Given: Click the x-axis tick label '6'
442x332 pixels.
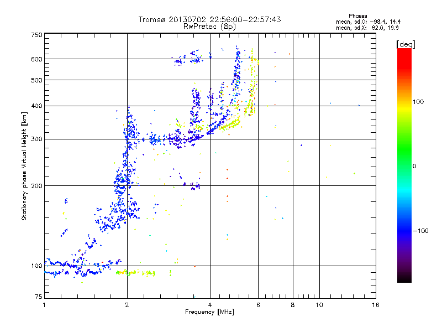Looking at the screenshot, I should 258,305.
